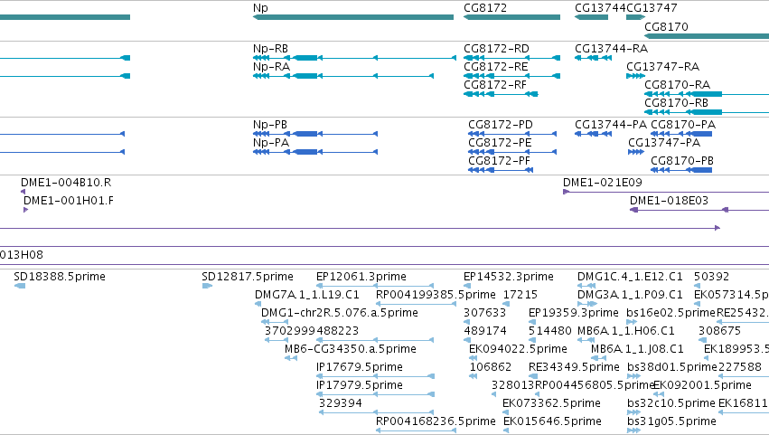Image resolution: width=769 pixels, height=435 pixels.
Task: Click the 489174 feature label
Action: click(x=484, y=331)
